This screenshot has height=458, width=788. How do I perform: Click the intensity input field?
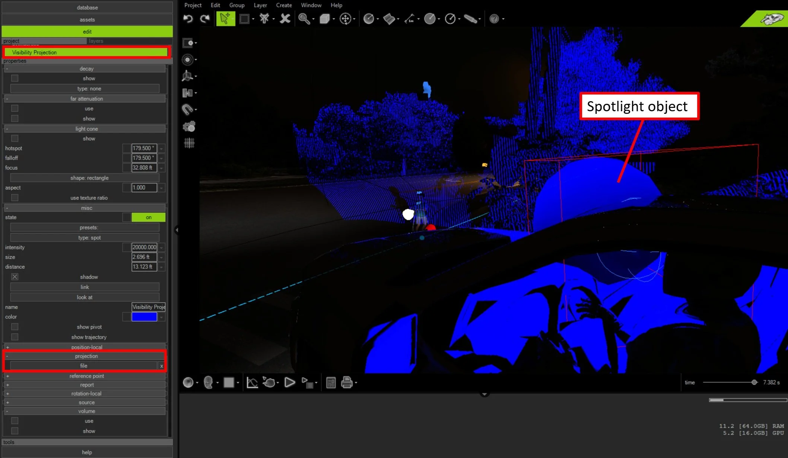click(x=144, y=247)
